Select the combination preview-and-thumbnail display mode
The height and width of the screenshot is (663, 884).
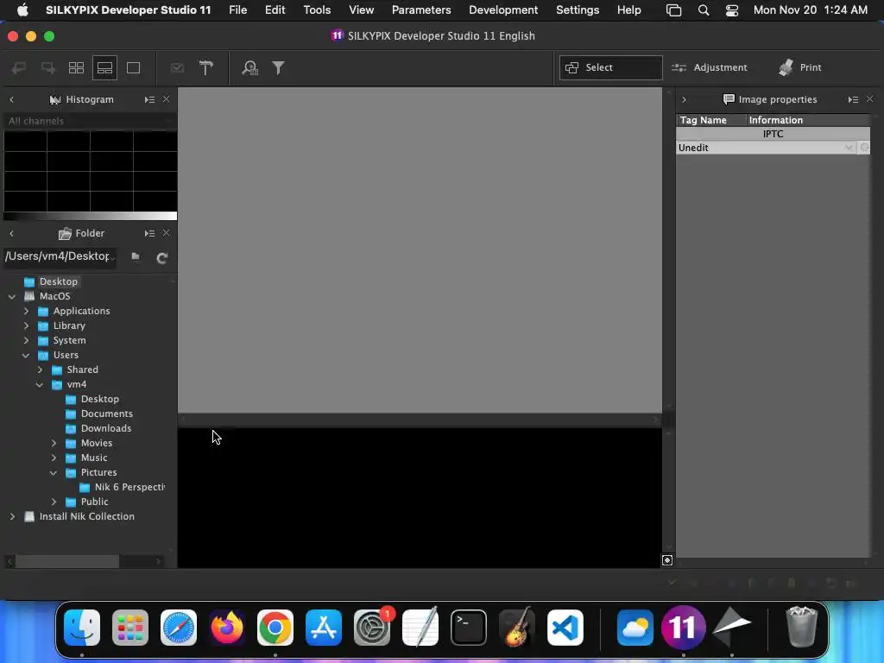104,67
